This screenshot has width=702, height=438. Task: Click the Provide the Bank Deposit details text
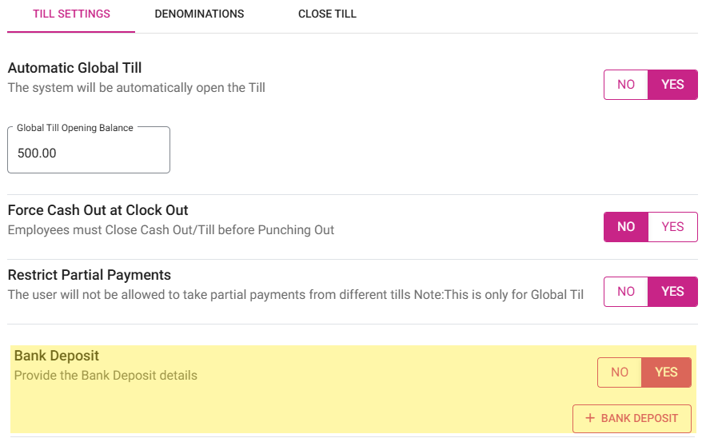point(106,375)
